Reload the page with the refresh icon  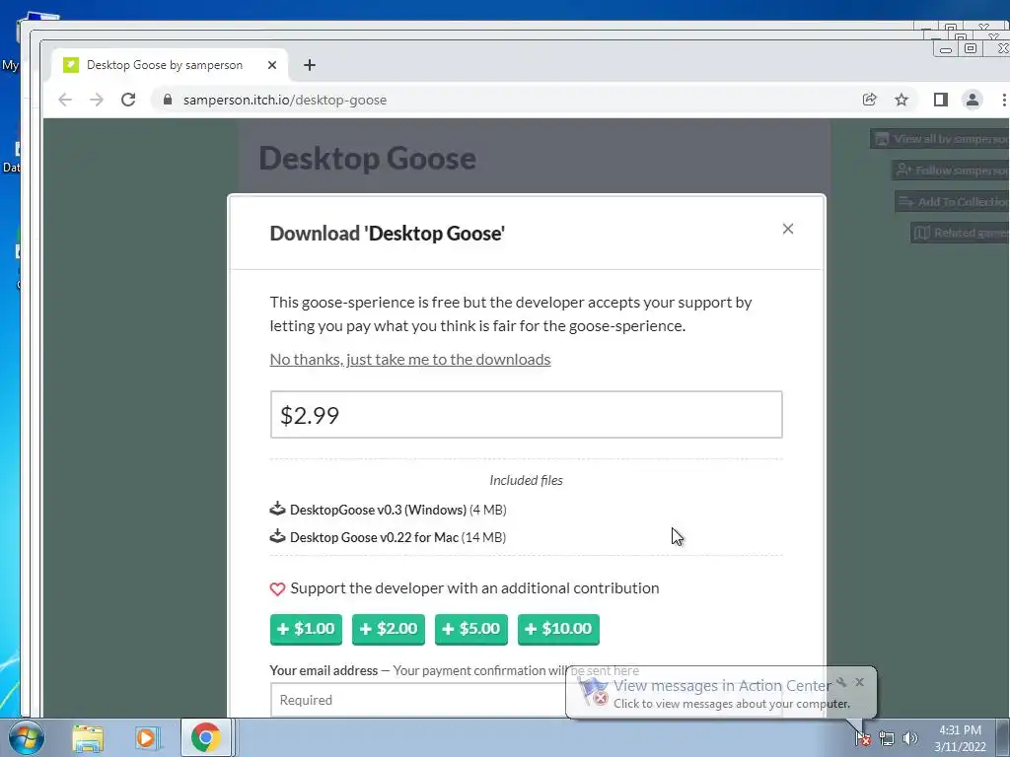coord(128,100)
